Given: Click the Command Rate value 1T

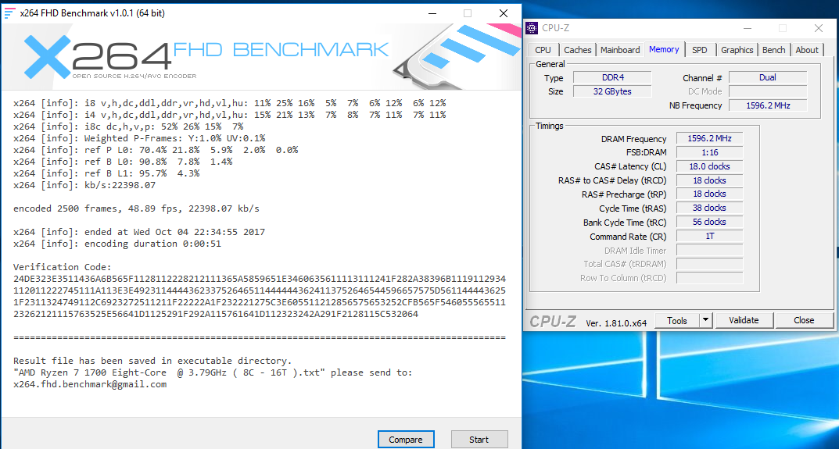Looking at the screenshot, I should point(709,236).
